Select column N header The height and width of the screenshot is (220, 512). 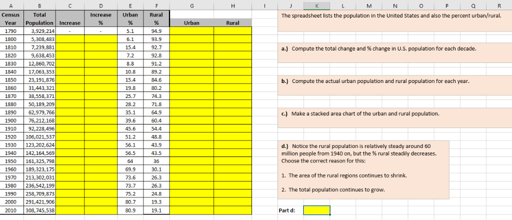pos(395,5)
